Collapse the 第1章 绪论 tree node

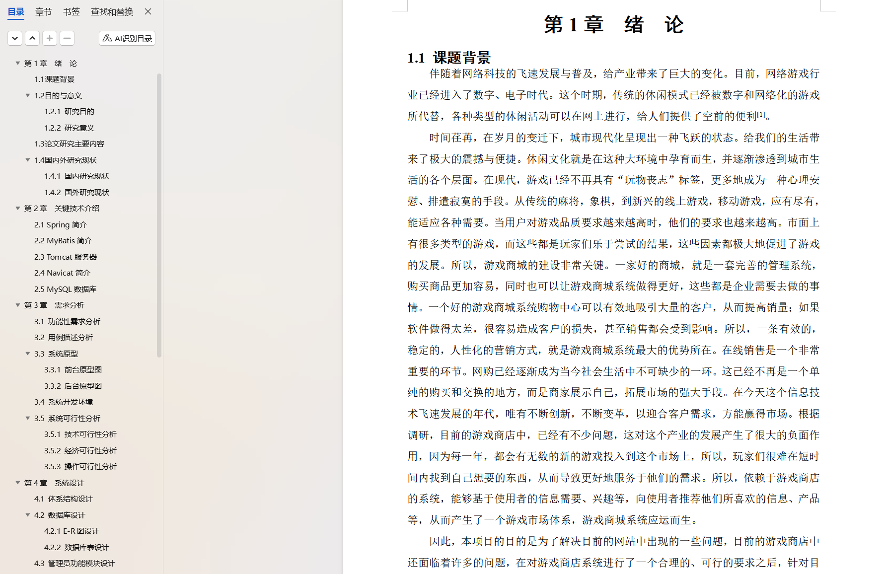(18, 63)
